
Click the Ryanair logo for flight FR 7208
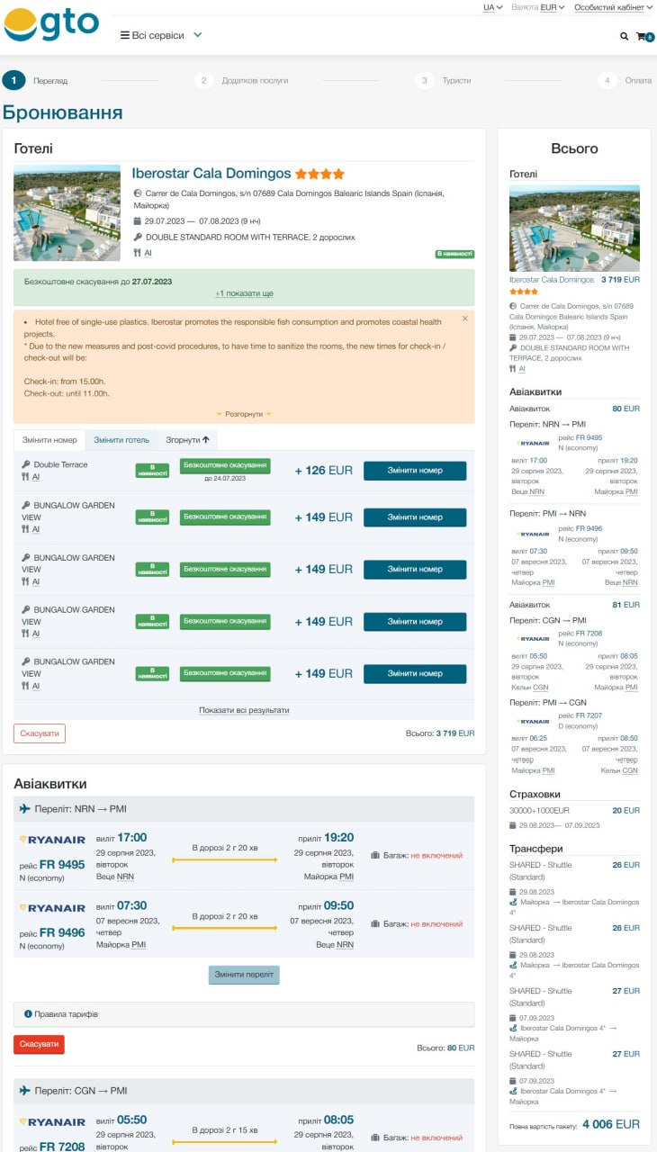[x=52, y=1122]
